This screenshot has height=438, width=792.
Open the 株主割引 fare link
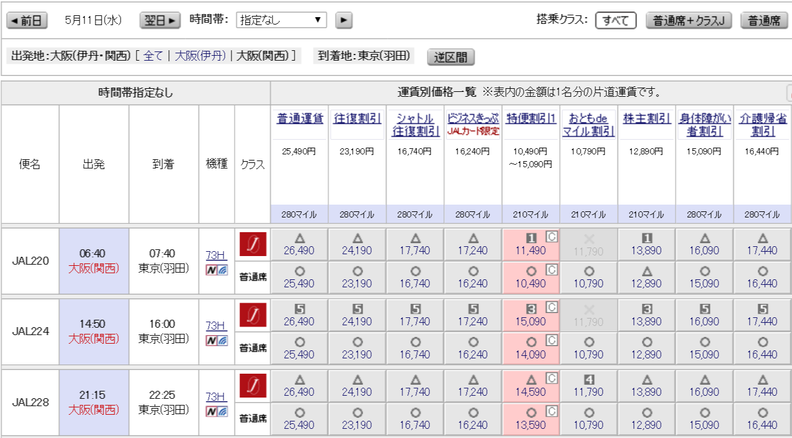click(647, 119)
